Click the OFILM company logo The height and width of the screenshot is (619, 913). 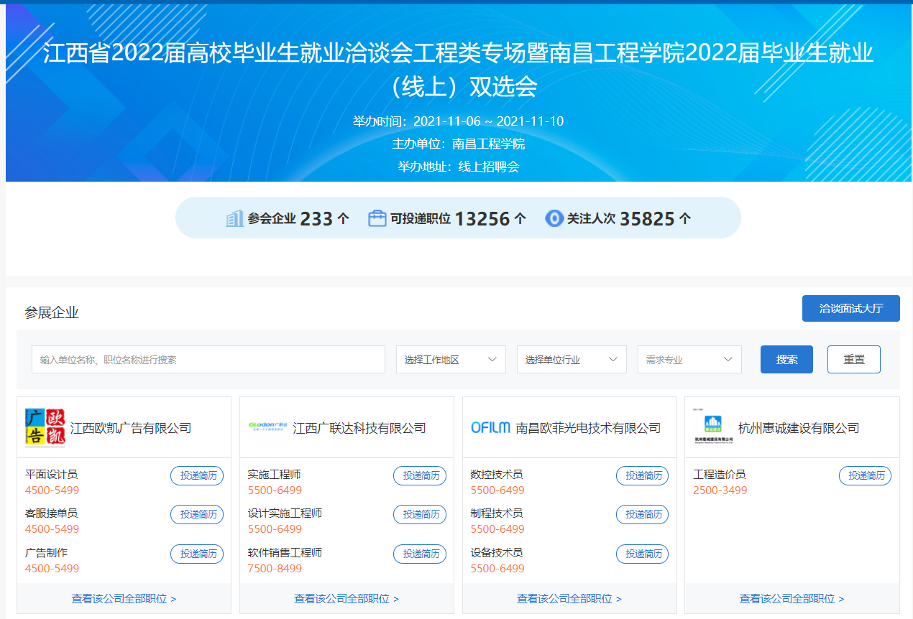(x=490, y=428)
